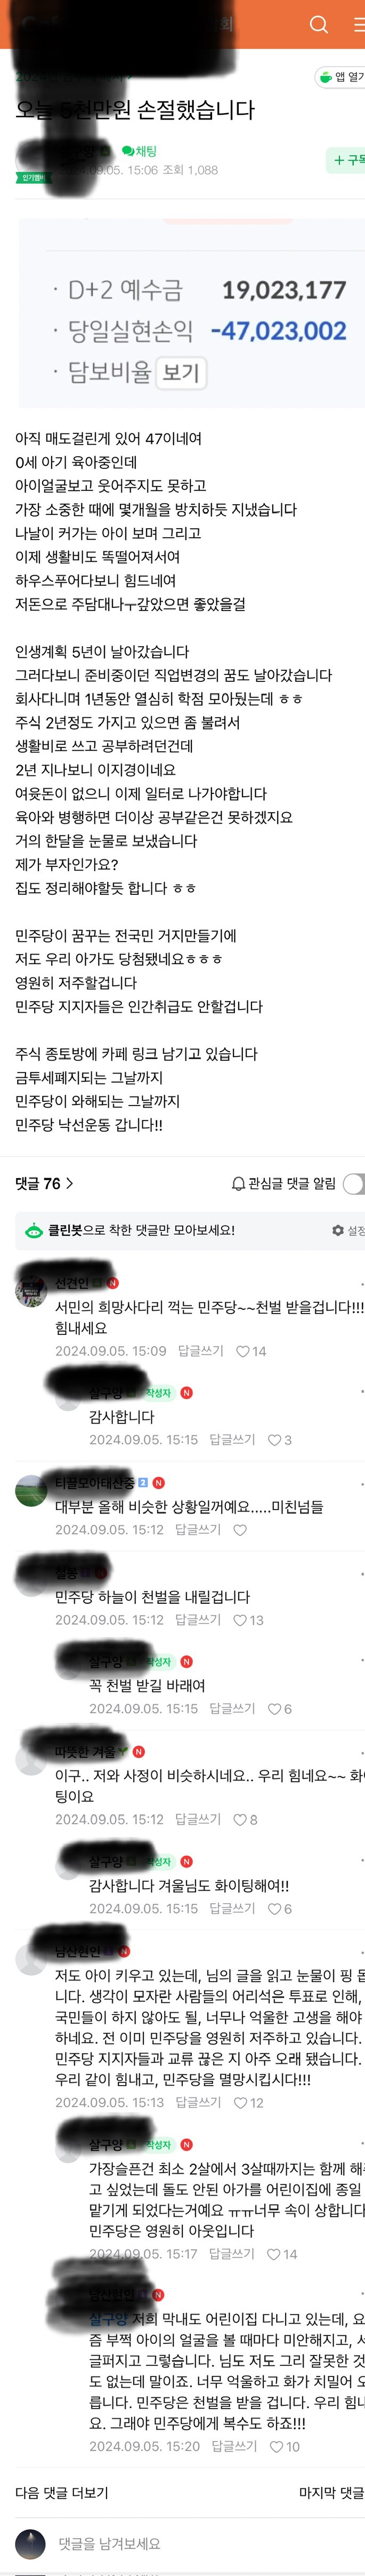Open the 설정 gear for 클린봇
The width and height of the screenshot is (365, 2576).
(338, 1230)
